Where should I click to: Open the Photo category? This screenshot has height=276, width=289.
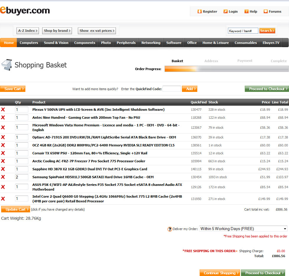pyautogui.click(x=106, y=43)
